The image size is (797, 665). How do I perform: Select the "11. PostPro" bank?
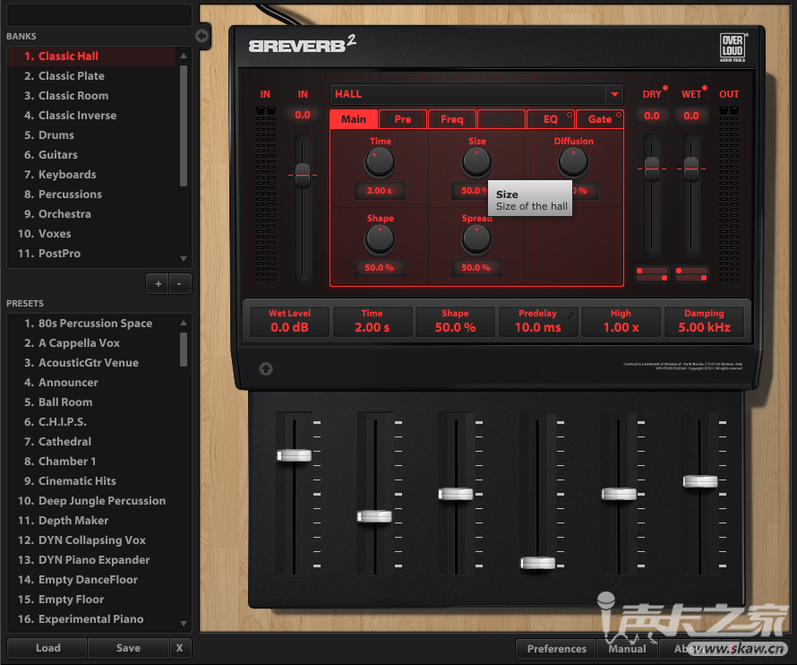point(92,254)
